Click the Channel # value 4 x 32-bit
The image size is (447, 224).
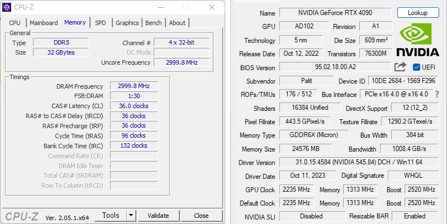click(x=182, y=43)
